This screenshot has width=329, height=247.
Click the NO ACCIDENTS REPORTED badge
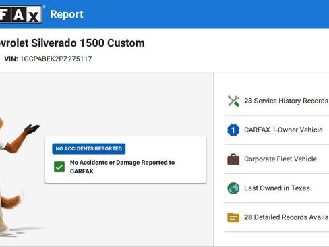point(89,148)
